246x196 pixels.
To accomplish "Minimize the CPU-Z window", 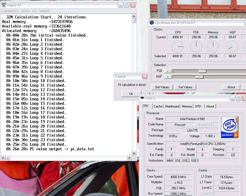I will (232, 98).
